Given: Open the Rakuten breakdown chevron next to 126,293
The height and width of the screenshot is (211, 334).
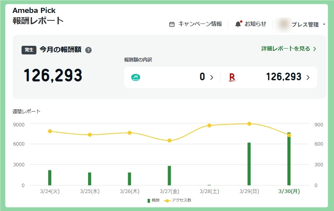Looking at the screenshot, I should (x=308, y=77).
